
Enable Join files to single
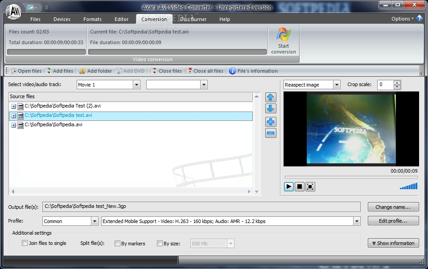tap(25, 243)
